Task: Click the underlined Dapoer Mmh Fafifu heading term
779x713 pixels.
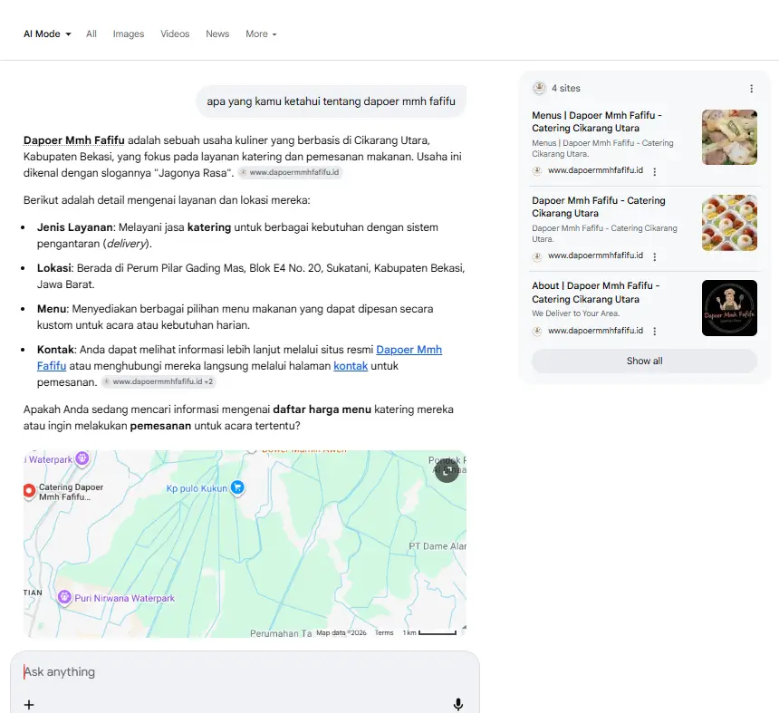Action: click(x=74, y=140)
